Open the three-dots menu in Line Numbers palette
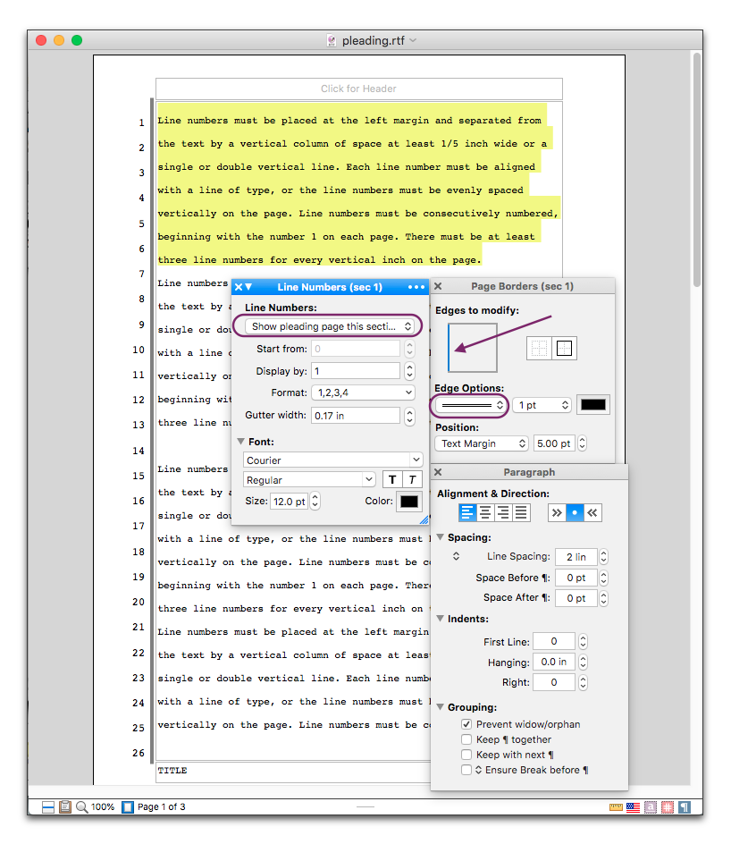 416,287
